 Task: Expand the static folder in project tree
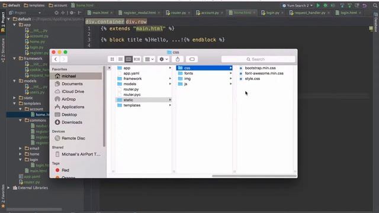click(15, 98)
